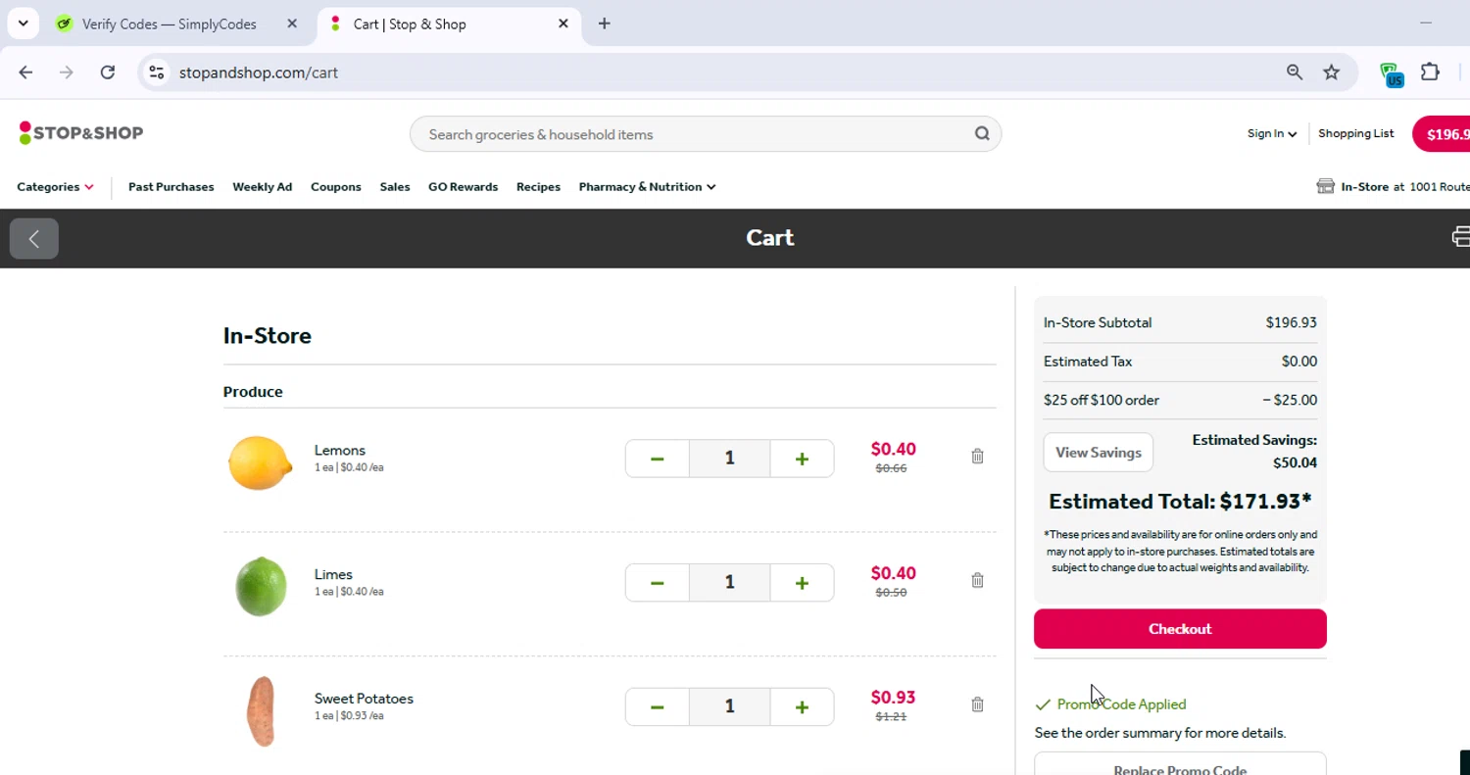Decrease the Limes quantity by one
This screenshot has width=1470, height=775.
click(657, 583)
